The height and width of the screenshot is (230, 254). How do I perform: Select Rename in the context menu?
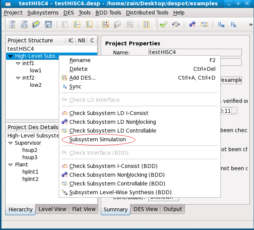(80, 60)
